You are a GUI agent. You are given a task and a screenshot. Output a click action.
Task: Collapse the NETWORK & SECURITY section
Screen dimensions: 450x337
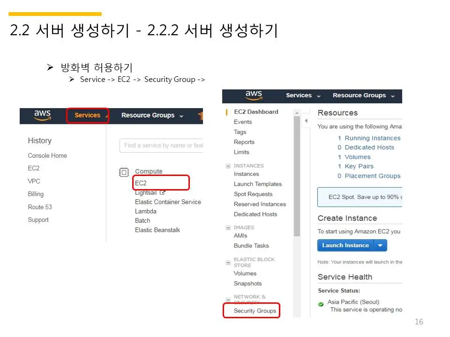pos(228,300)
